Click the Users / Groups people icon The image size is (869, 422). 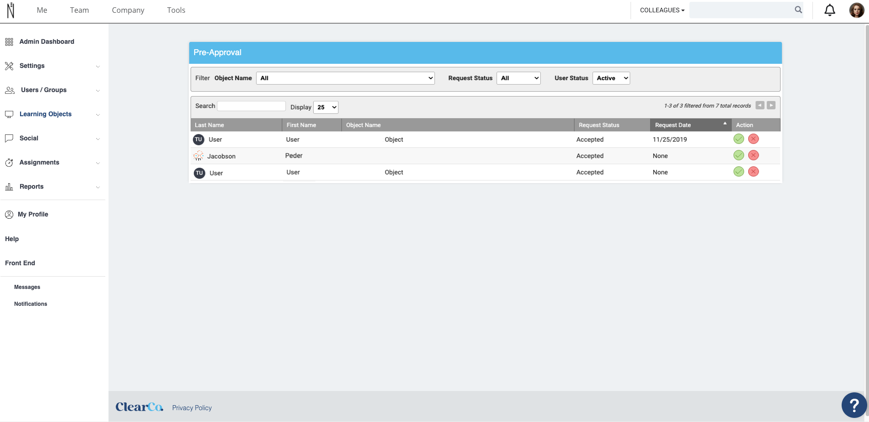coord(10,90)
